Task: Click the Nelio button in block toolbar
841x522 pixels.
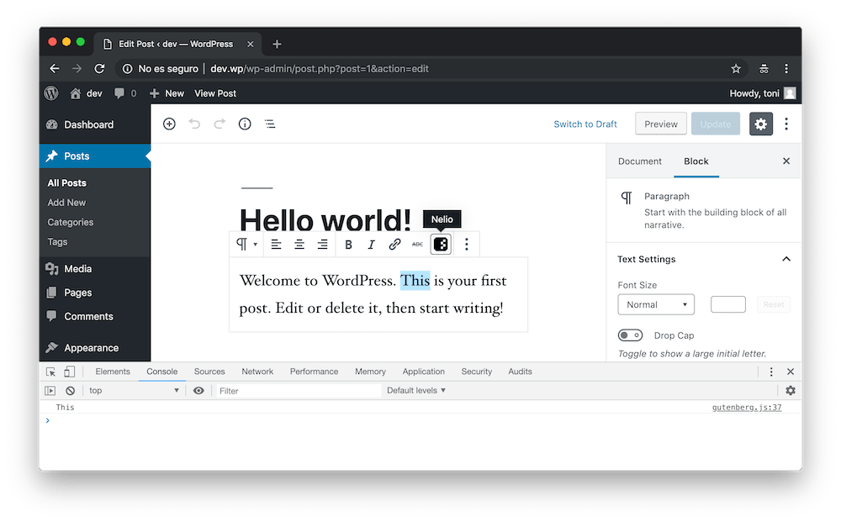Action: (441, 245)
